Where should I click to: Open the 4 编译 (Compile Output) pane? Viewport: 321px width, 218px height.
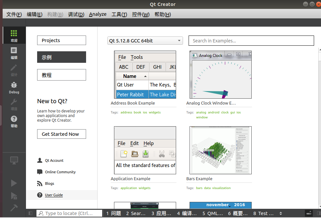pyautogui.click(x=187, y=213)
